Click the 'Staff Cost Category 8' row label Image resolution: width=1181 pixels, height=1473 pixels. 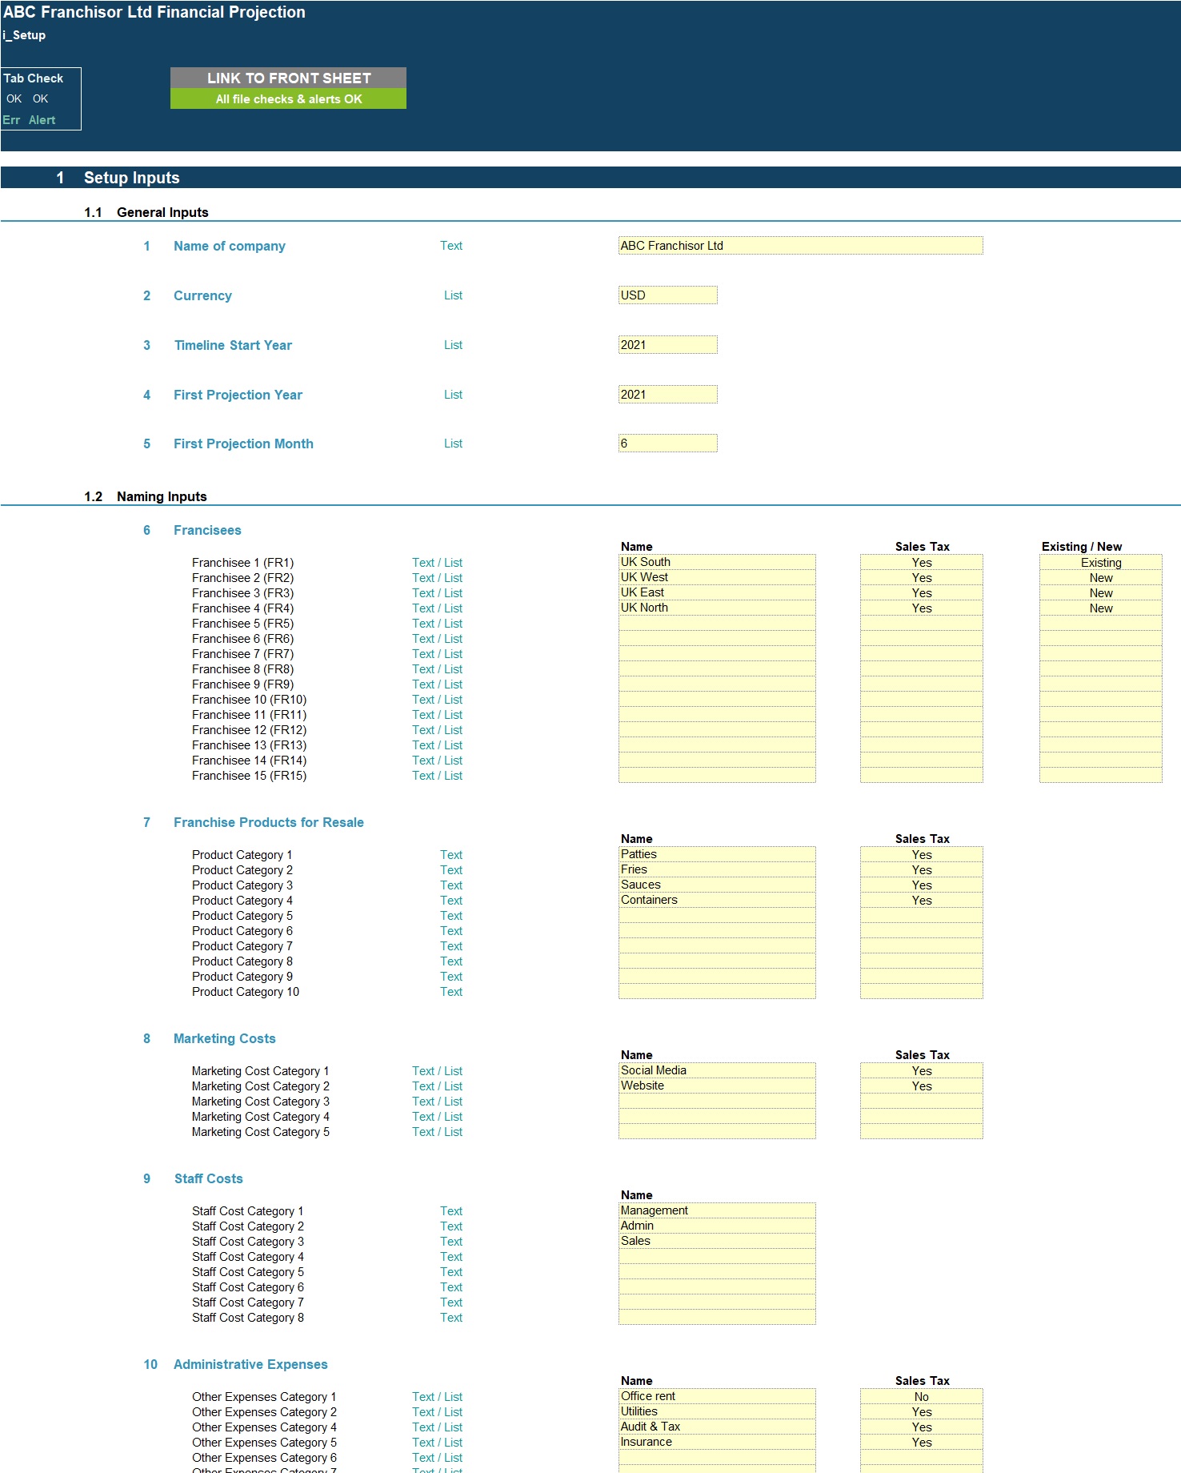(248, 1318)
